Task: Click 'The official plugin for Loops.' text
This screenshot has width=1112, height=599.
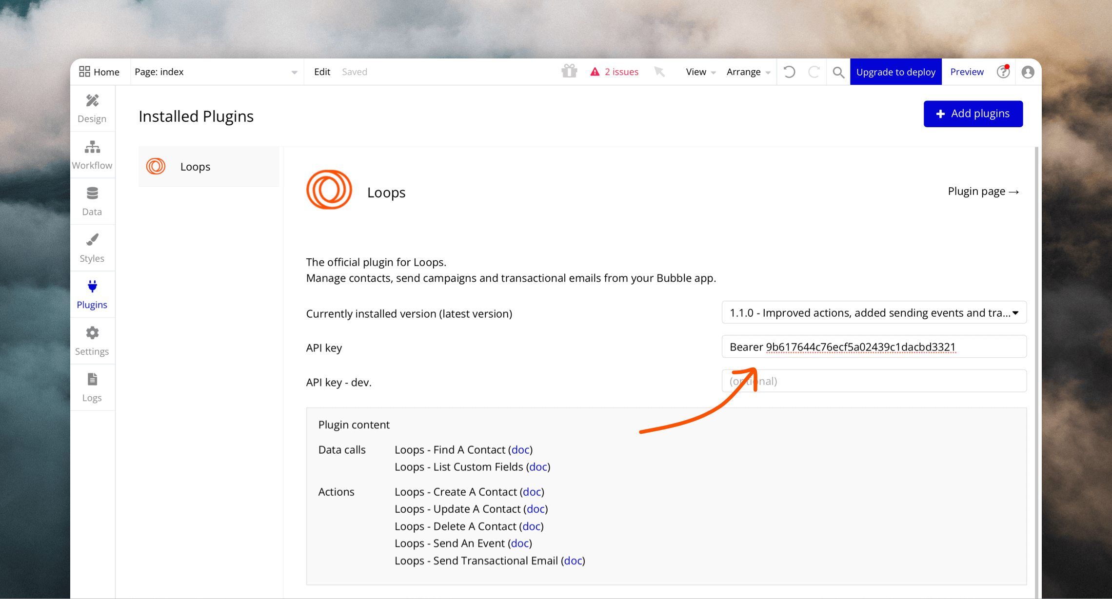Action: point(376,262)
